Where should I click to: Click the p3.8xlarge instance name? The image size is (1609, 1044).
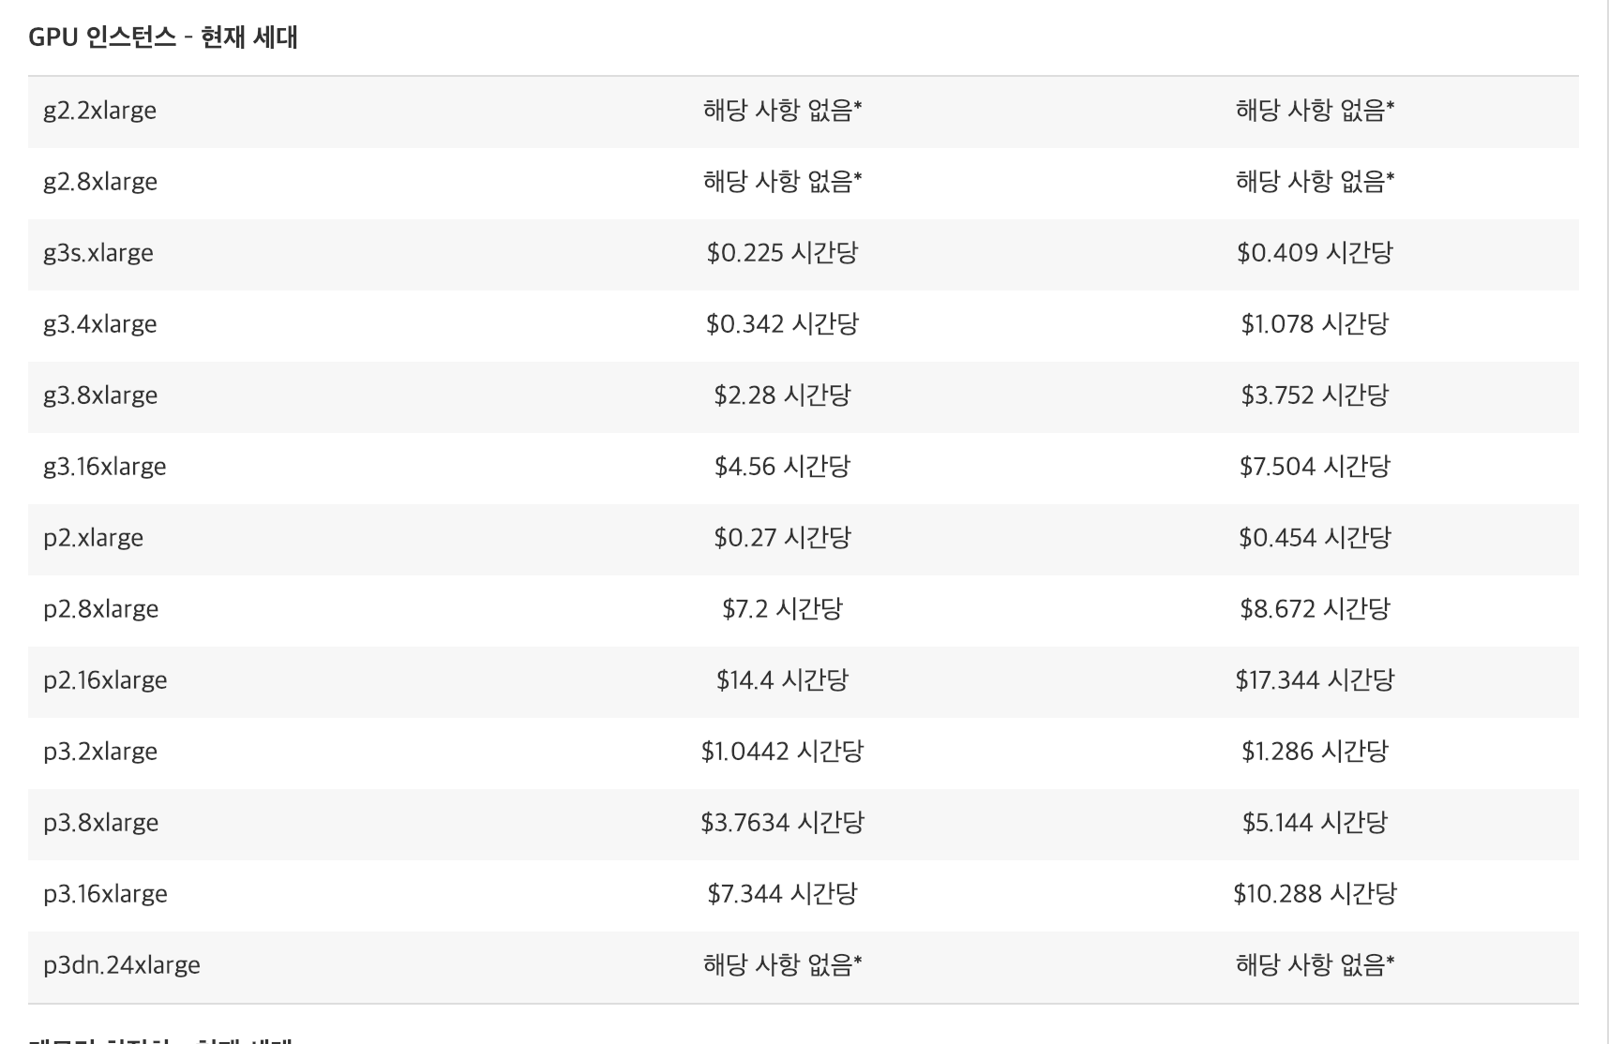[100, 823]
